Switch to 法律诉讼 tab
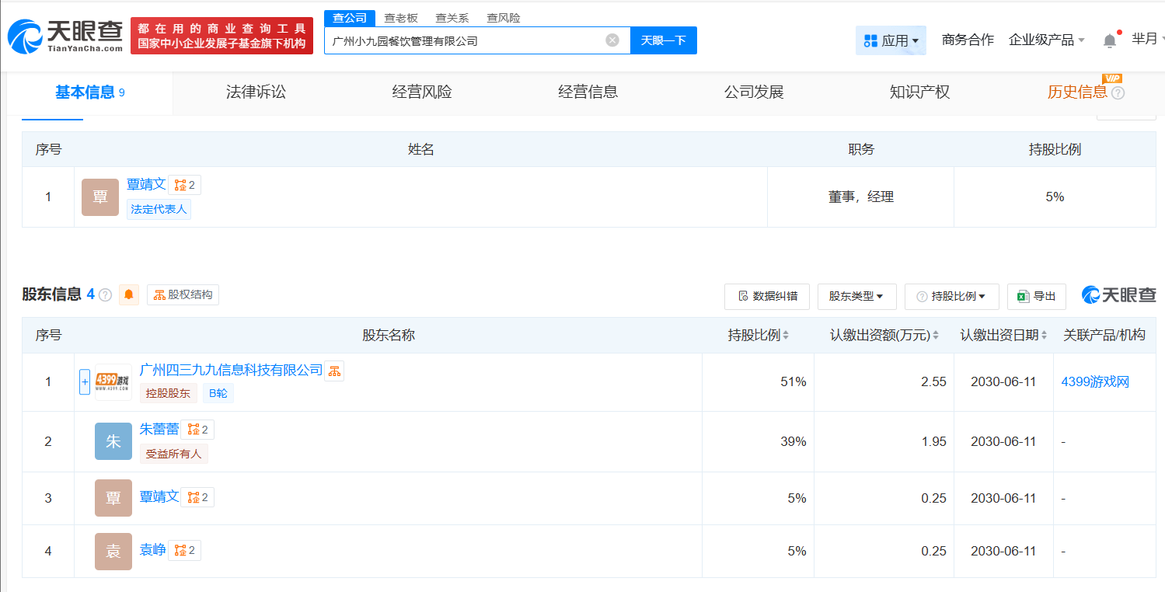Screen dimensions: 1165x592 [256, 92]
